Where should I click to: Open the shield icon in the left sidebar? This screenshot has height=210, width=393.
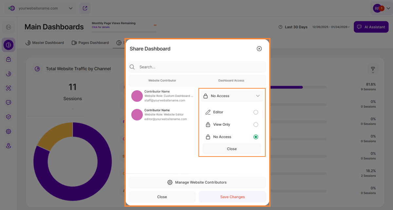point(9,117)
